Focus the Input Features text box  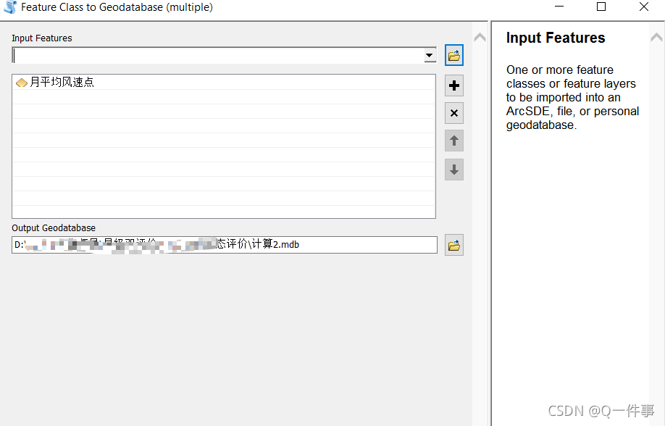(218, 55)
